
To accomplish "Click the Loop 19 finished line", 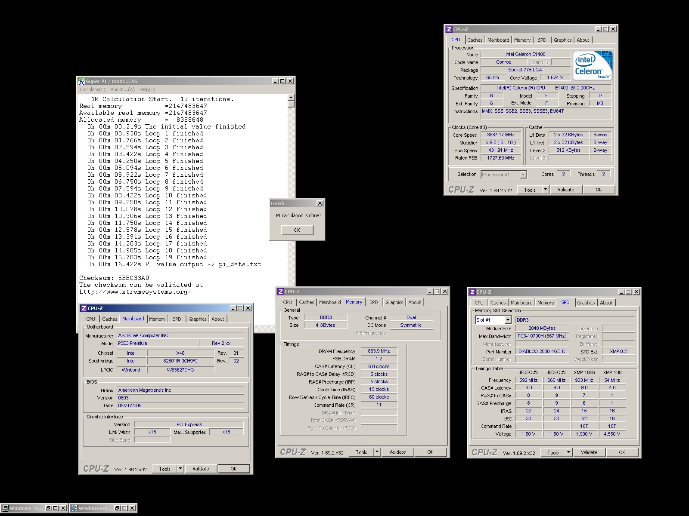I will (147, 257).
